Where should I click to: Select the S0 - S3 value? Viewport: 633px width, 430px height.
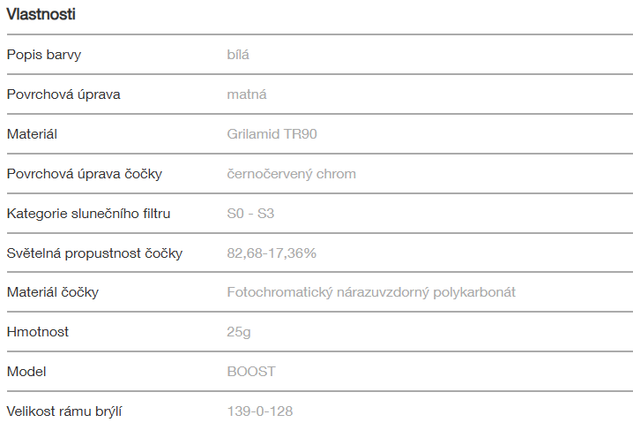click(250, 214)
